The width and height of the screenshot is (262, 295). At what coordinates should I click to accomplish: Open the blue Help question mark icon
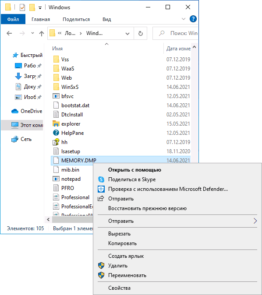(x=193, y=19)
